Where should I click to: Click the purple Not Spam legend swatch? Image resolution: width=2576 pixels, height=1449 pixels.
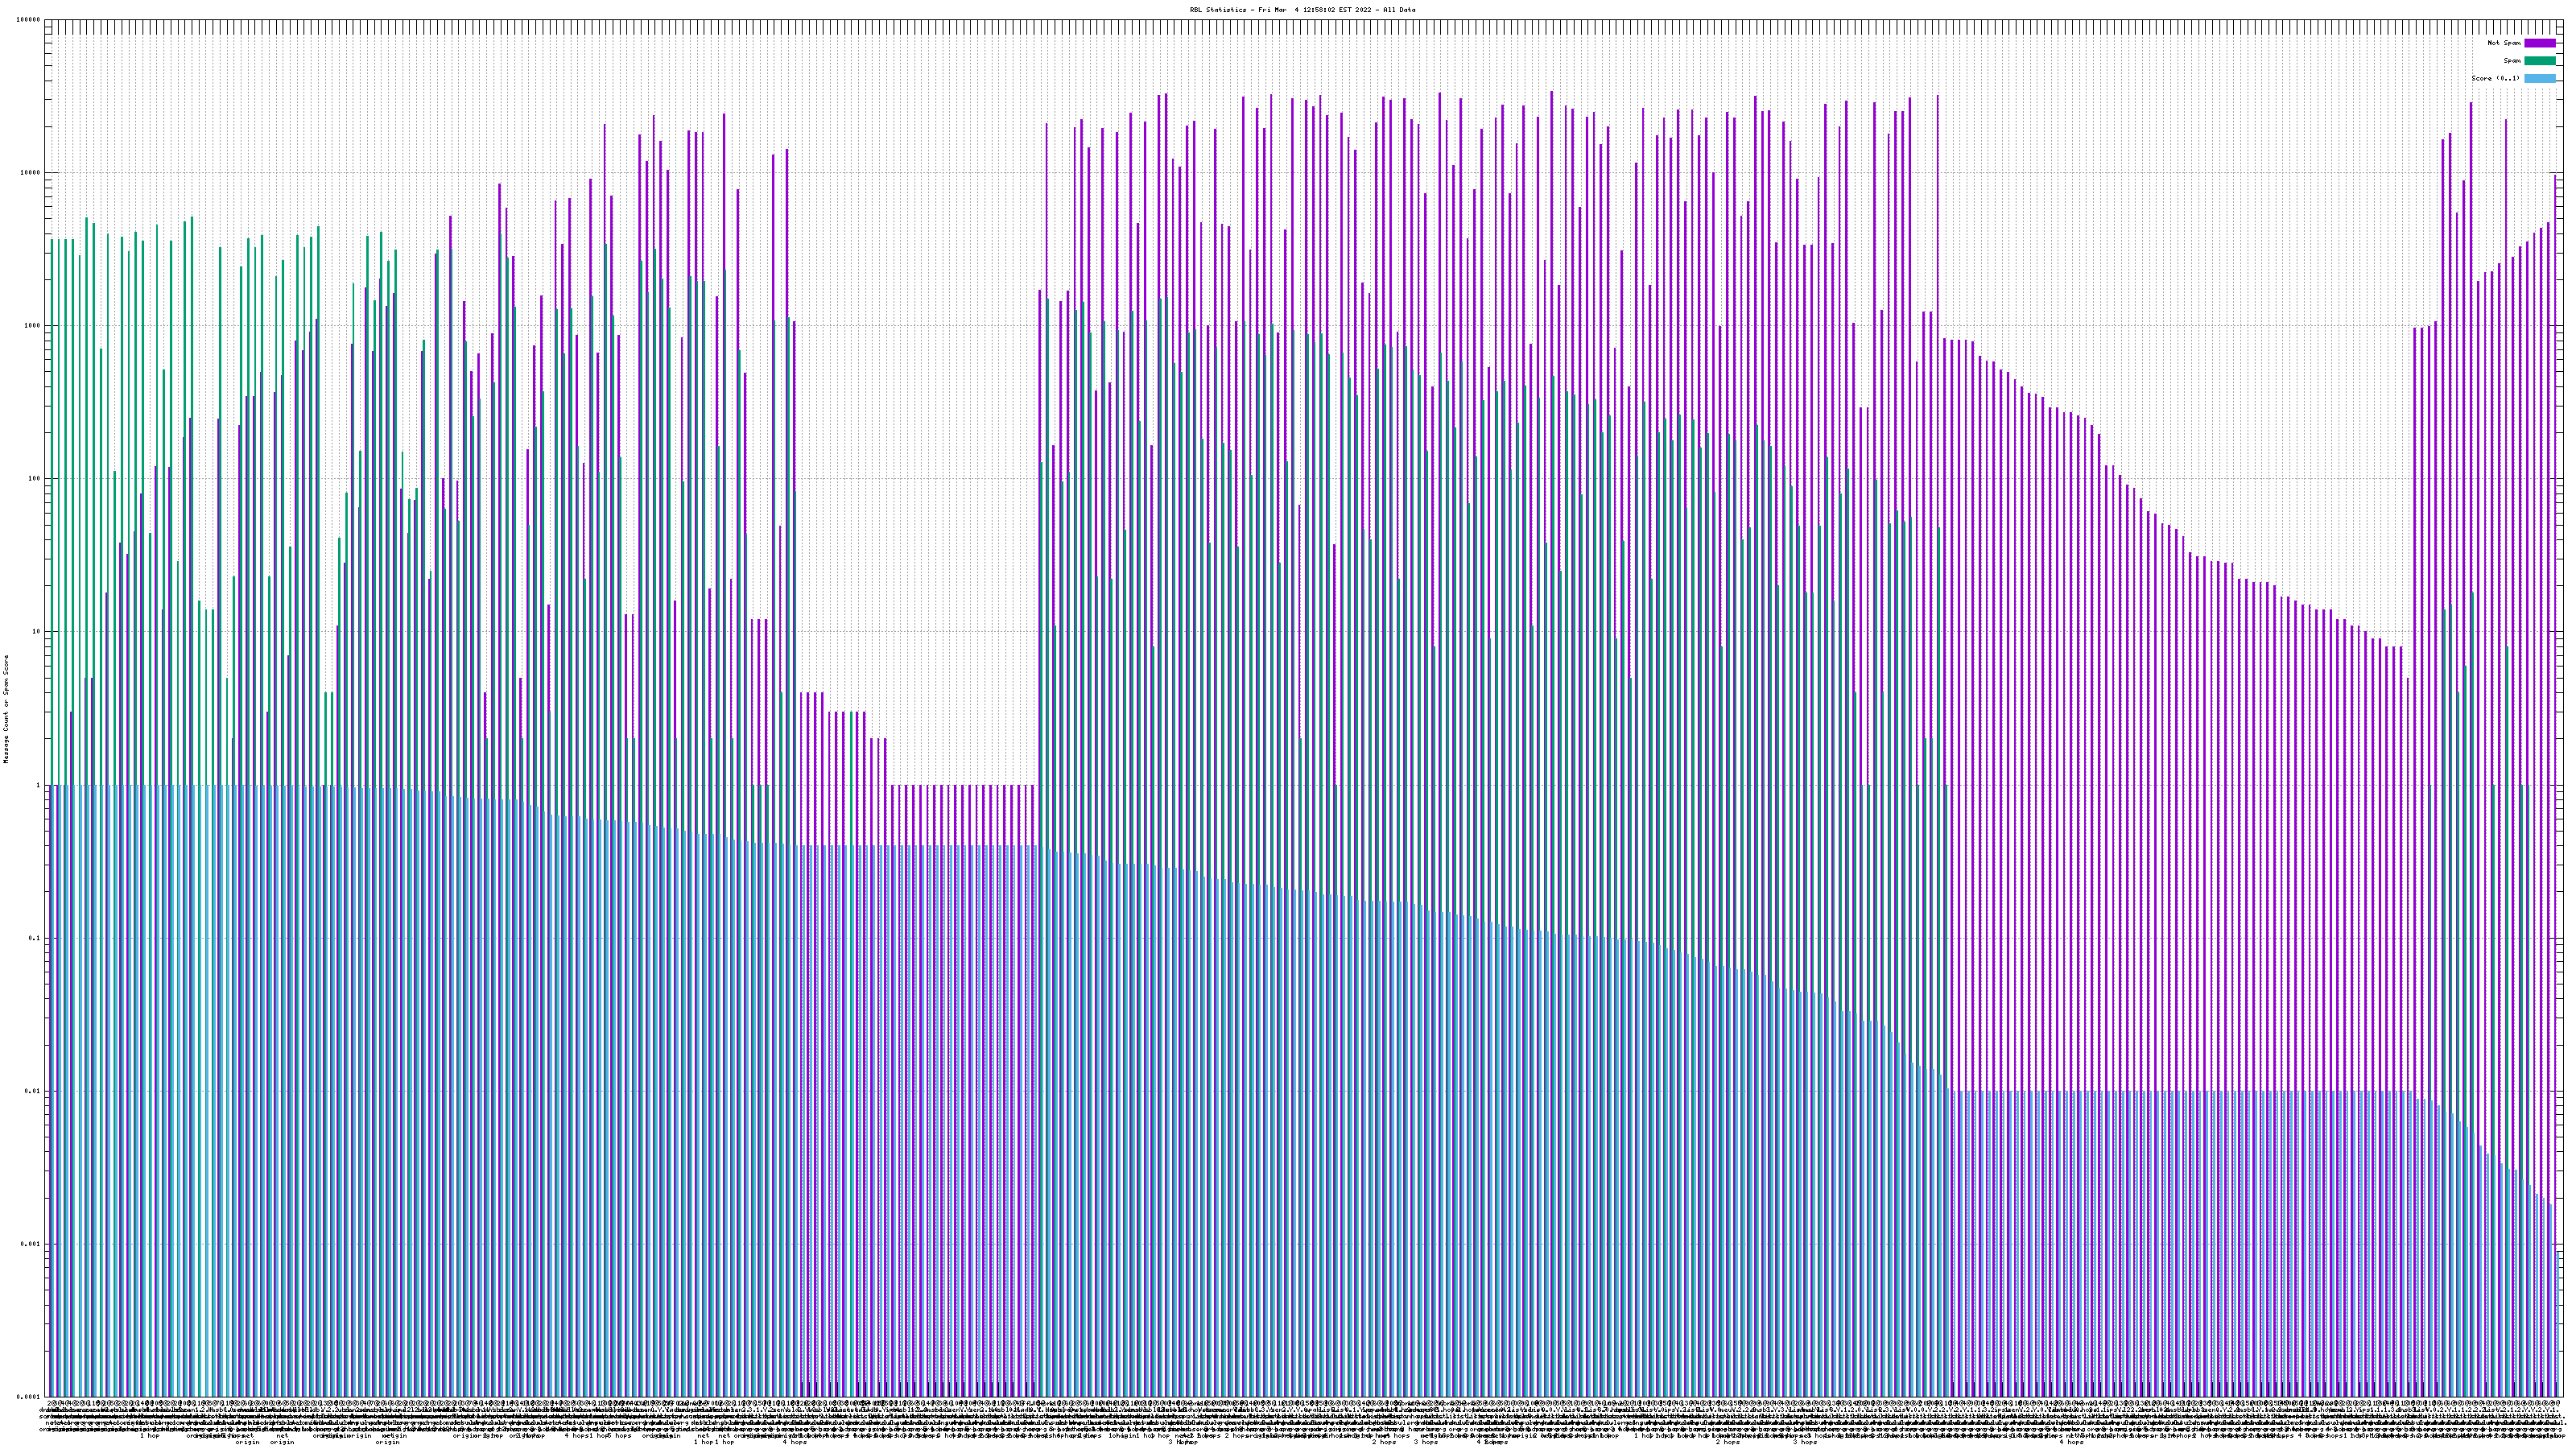point(2540,43)
